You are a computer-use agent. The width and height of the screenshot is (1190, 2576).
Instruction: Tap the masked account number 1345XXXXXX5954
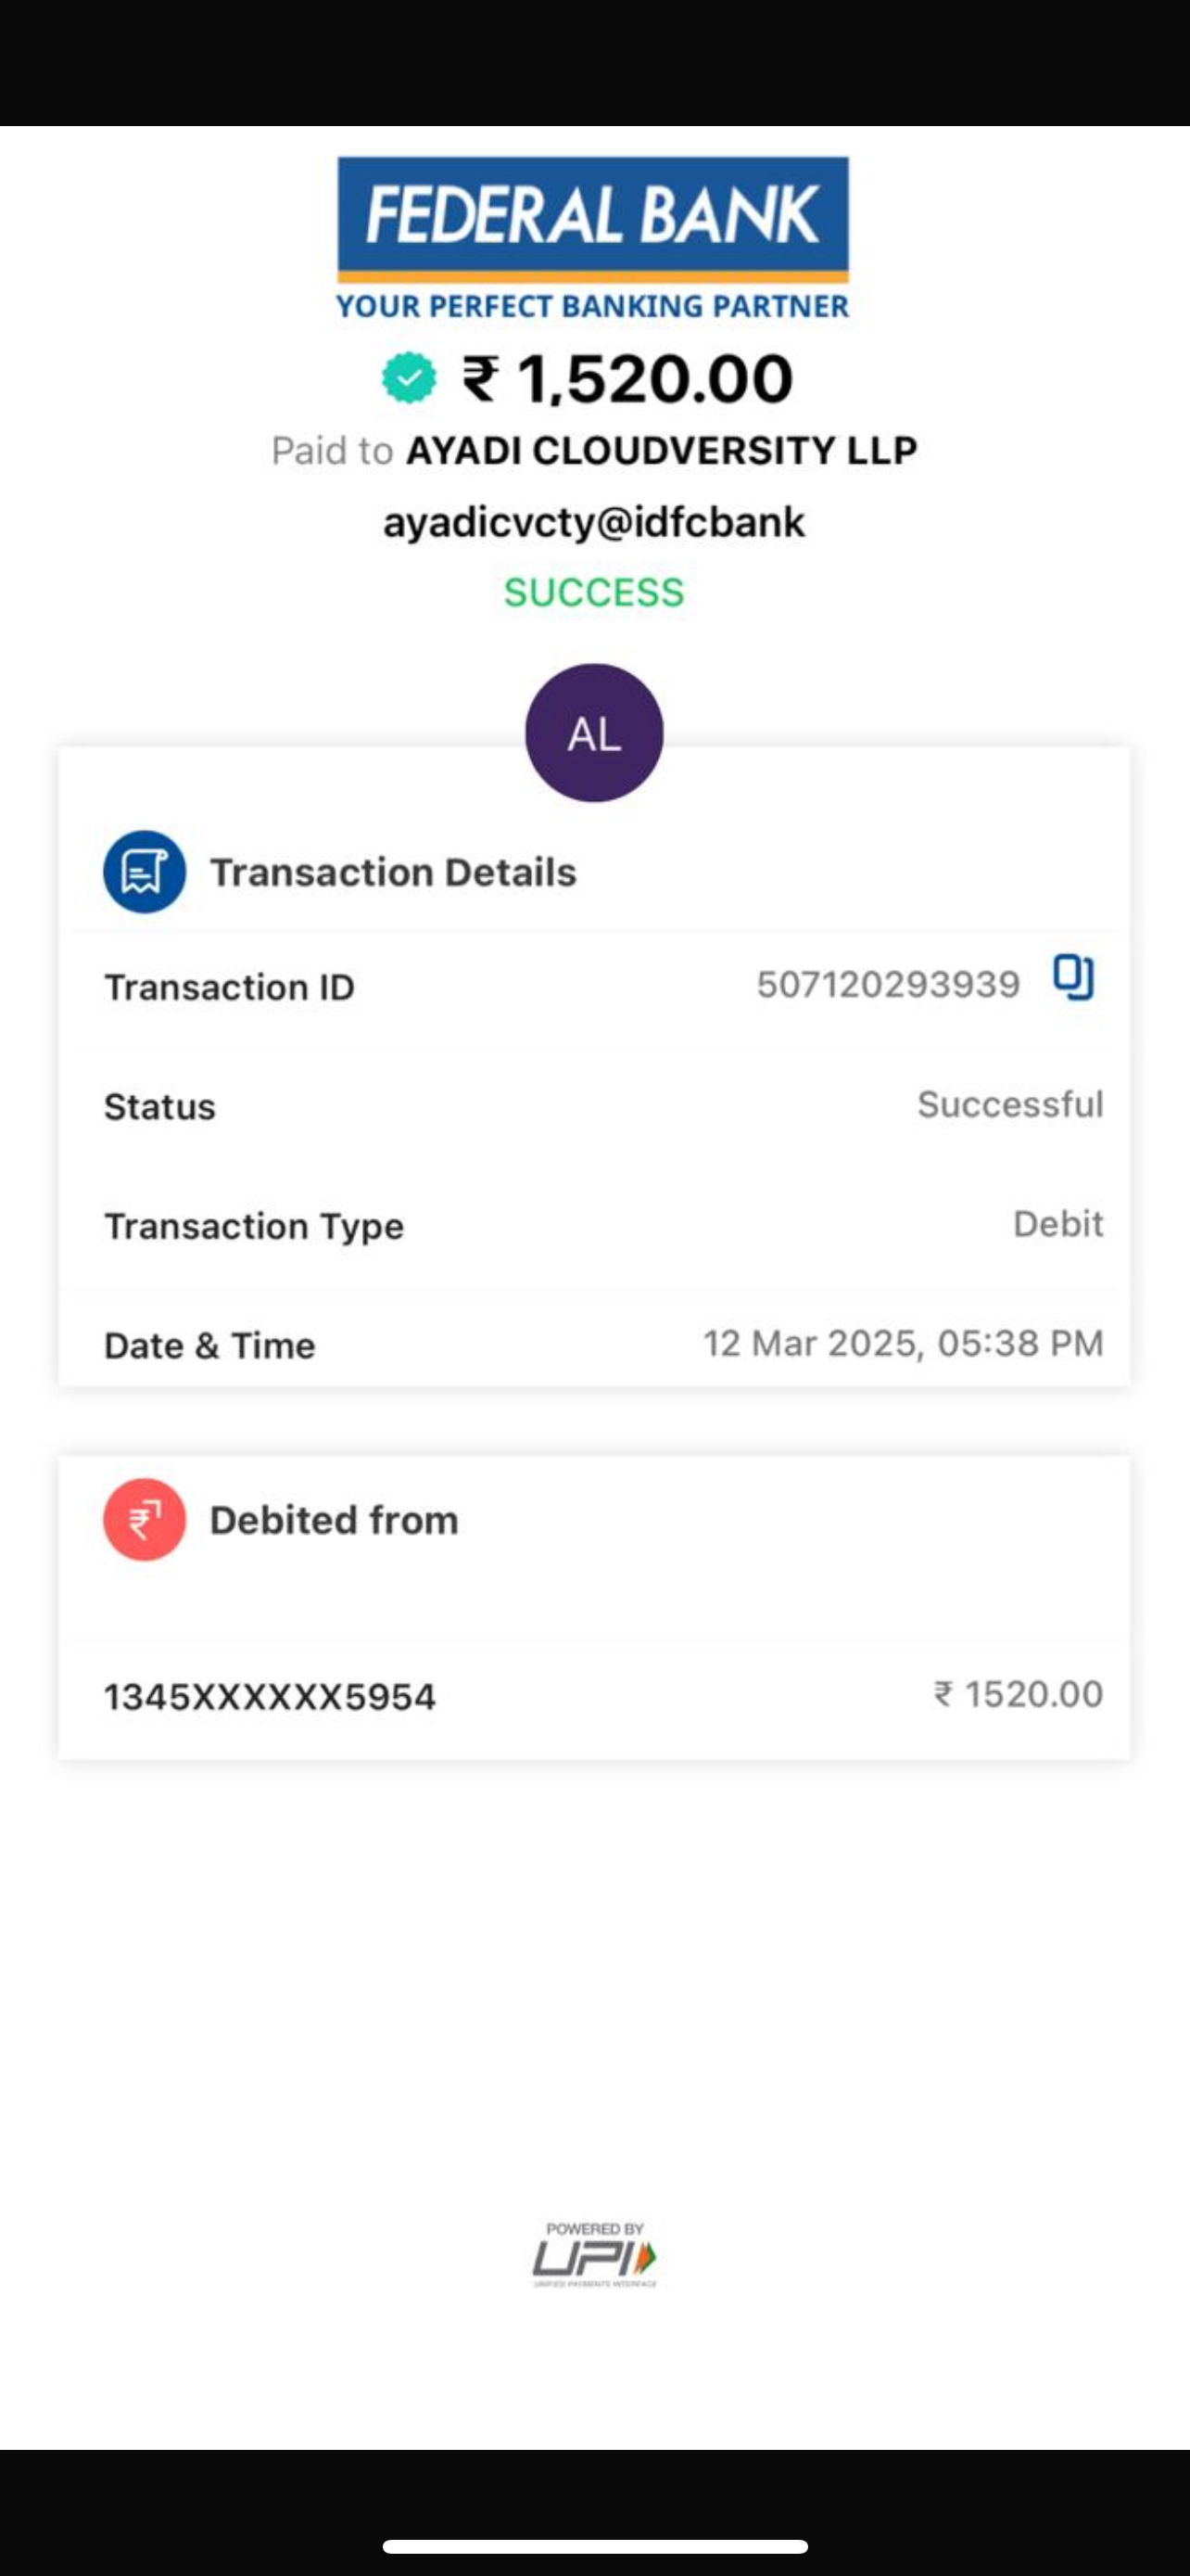click(270, 1697)
